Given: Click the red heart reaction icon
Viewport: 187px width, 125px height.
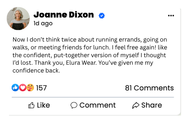Looking at the screenshot, I should 22,88.
